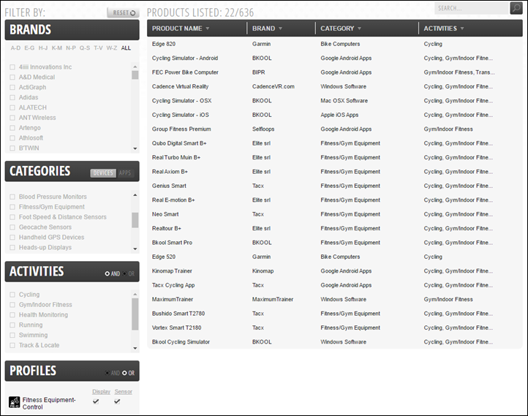Sort by Product Name column arrow

coord(208,29)
